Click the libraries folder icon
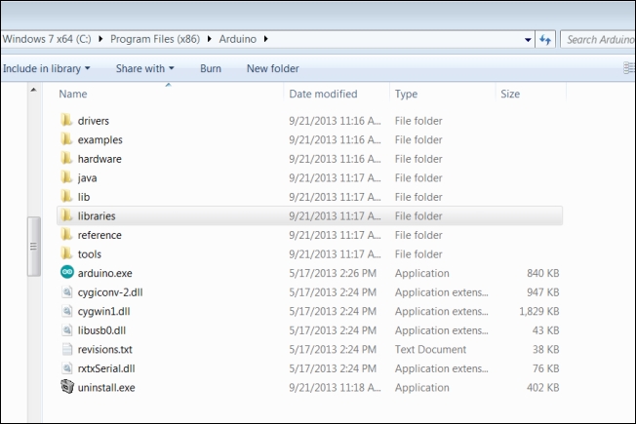 click(x=66, y=215)
